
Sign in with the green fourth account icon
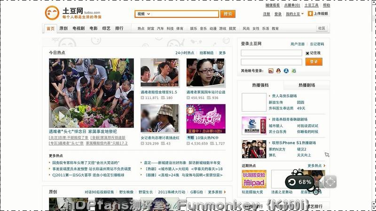click(294, 71)
